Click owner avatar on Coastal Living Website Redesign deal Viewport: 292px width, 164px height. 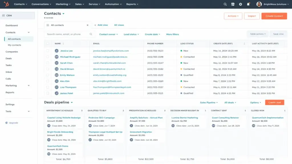coord(49,126)
